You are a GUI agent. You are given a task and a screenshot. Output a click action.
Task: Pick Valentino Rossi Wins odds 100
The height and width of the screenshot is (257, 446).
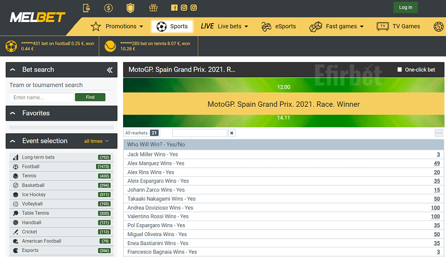click(435, 216)
